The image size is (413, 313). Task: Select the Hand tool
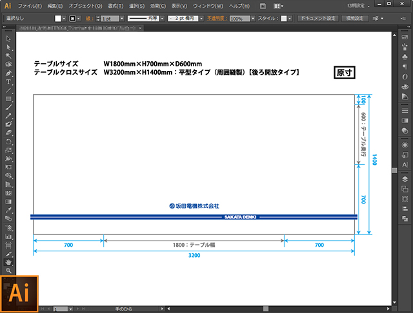click(8, 262)
